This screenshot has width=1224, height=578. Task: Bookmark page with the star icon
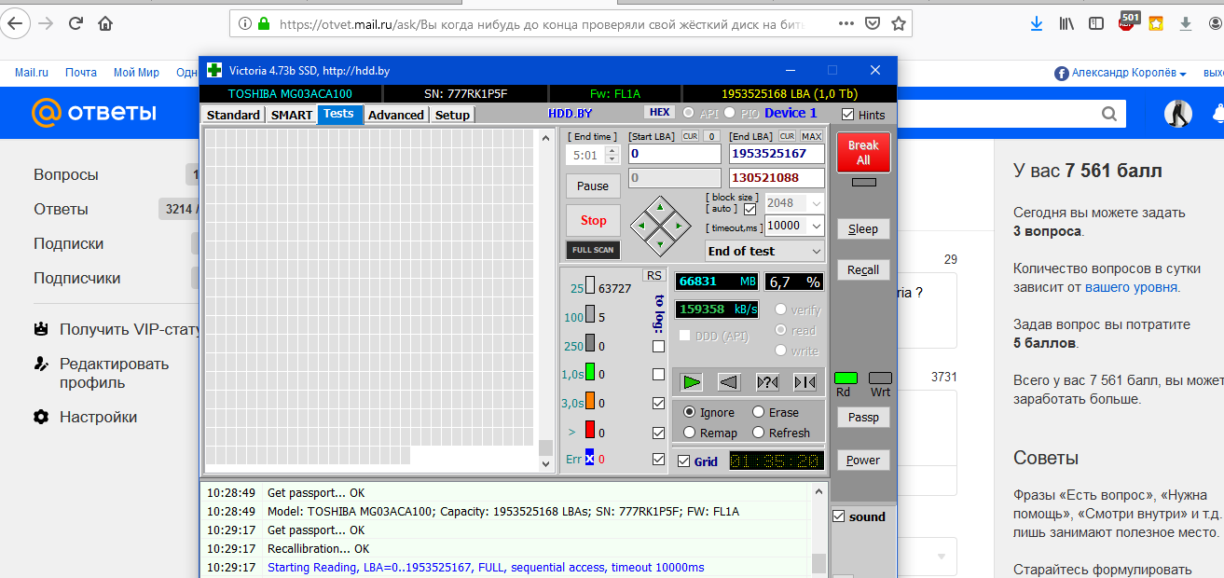898,23
